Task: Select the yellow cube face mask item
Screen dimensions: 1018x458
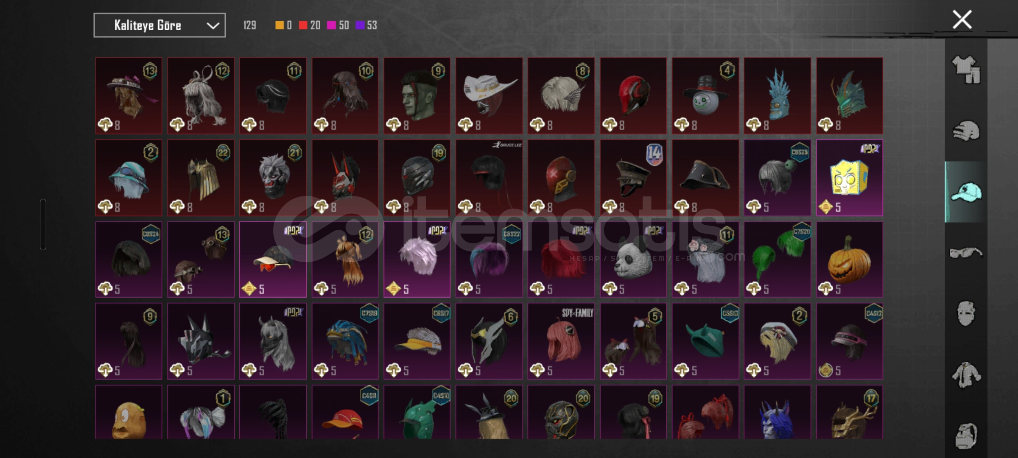Action: coord(850,178)
